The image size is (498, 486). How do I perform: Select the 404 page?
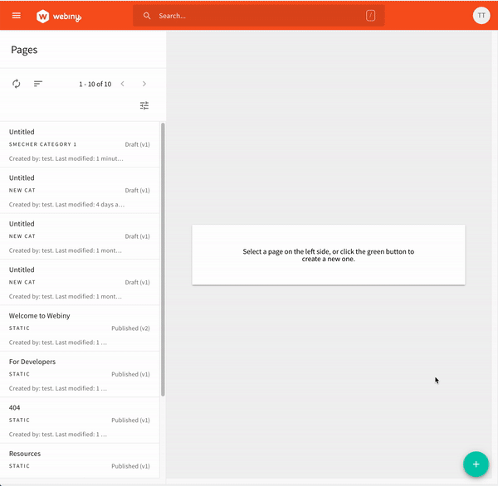pos(80,420)
